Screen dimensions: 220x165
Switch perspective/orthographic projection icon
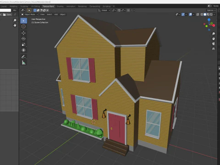click(214, 49)
